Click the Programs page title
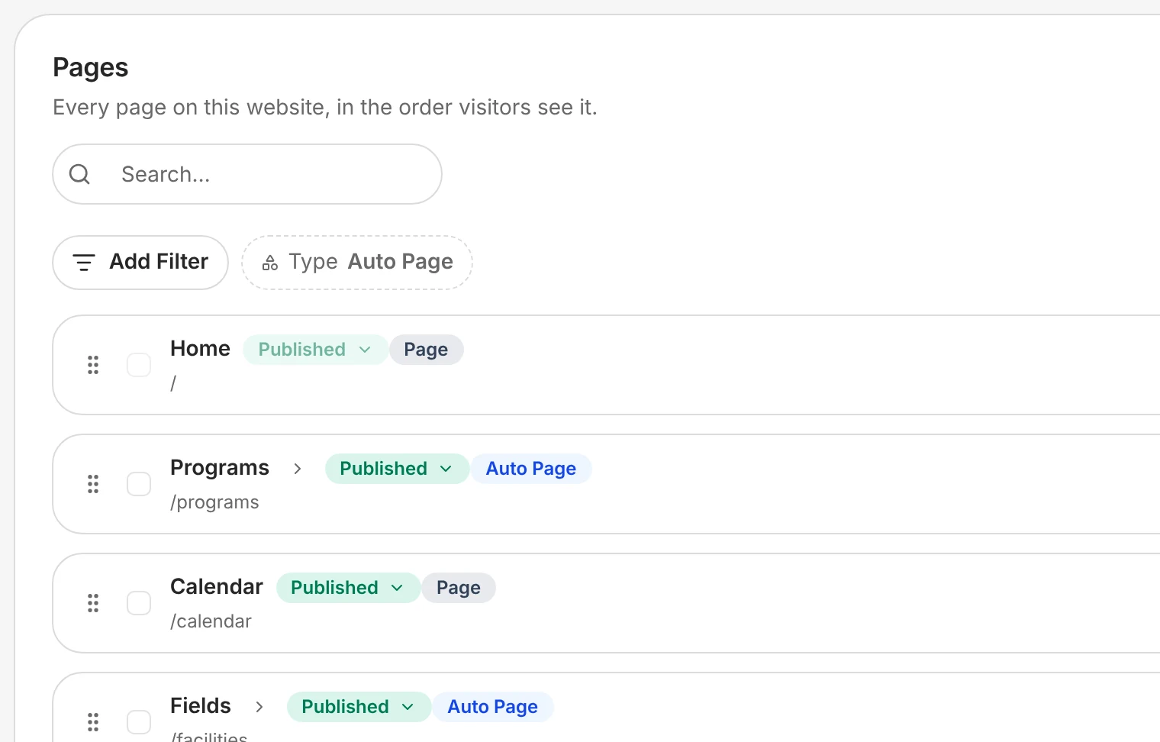 coord(220,468)
